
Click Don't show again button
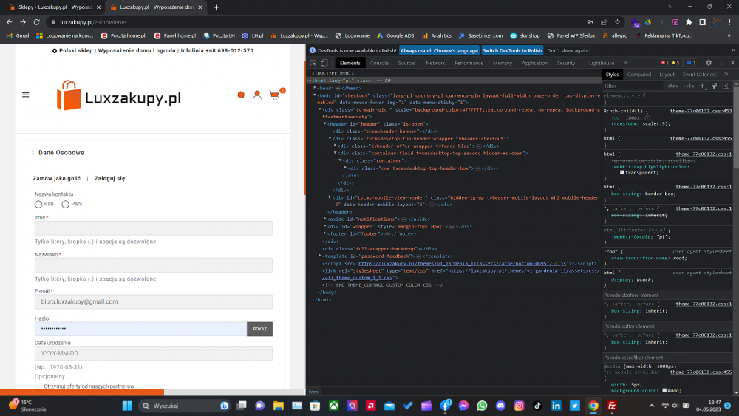tap(567, 50)
